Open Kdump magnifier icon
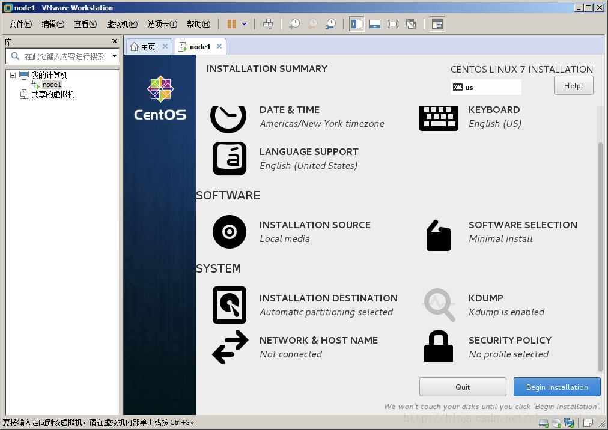This screenshot has width=608, height=430. coord(439,304)
